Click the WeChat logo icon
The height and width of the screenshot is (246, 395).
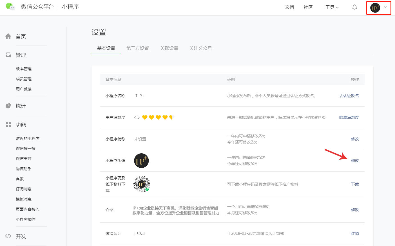[x=10, y=7]
